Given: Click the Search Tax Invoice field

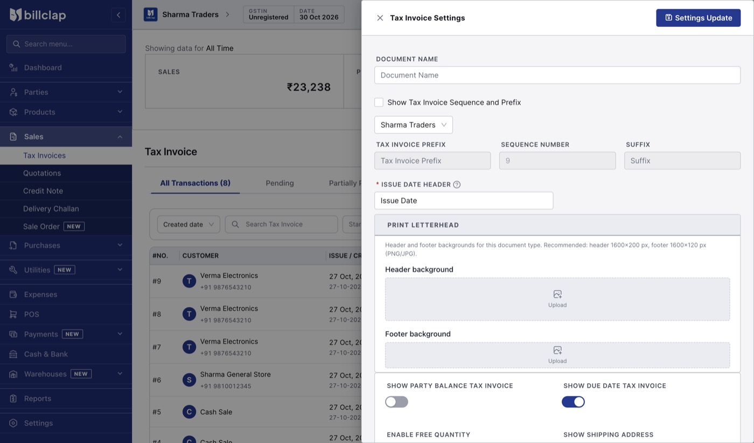Looking at the screenshot, I should 281,224.
